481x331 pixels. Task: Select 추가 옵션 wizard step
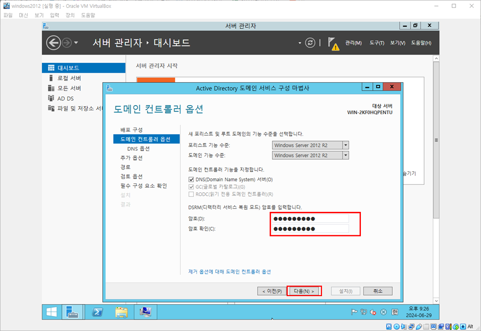pyautogui.click(x=131, y=158)
